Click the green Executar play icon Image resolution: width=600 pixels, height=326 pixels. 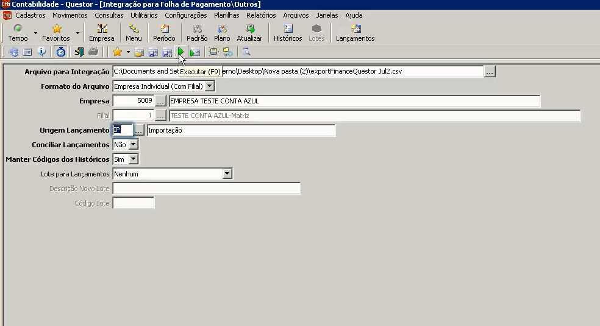coord(181,52)
